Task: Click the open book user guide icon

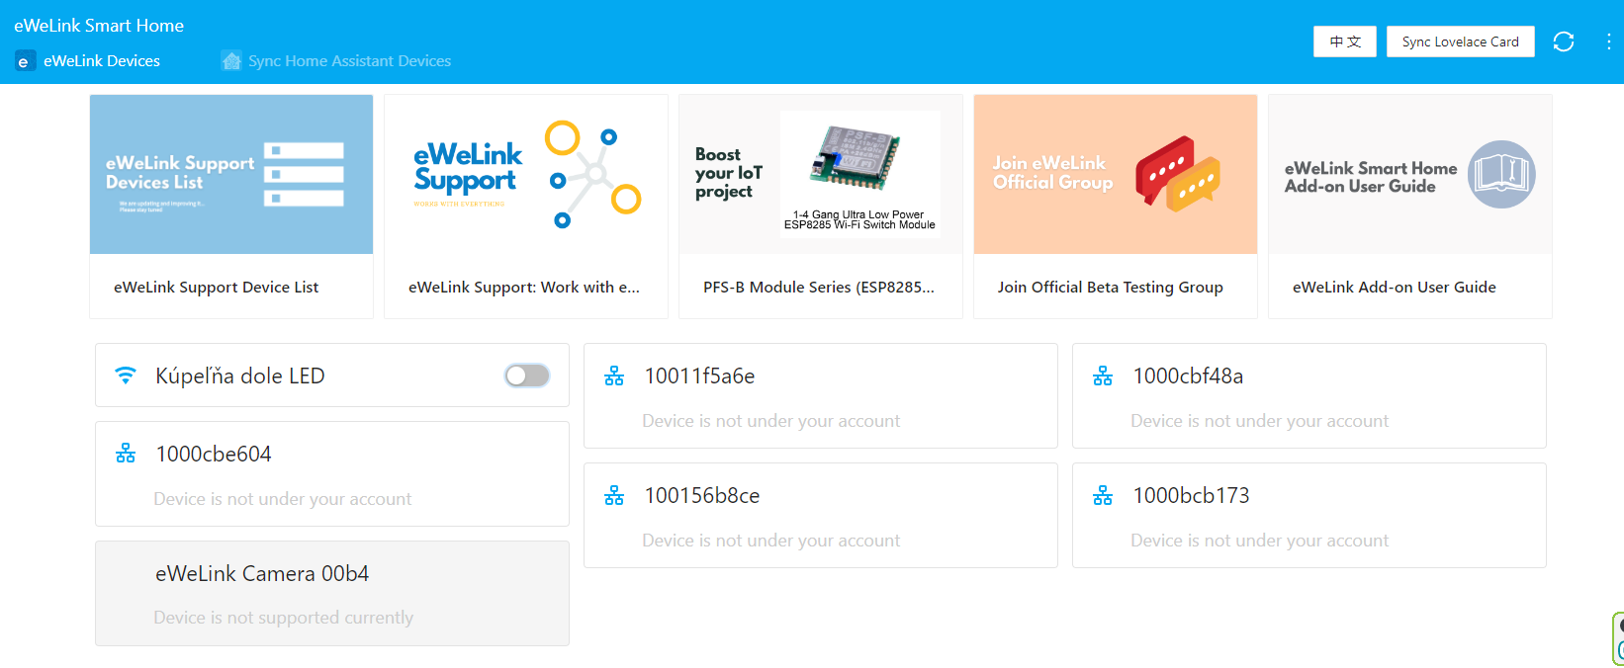Action: (1501, 174)
